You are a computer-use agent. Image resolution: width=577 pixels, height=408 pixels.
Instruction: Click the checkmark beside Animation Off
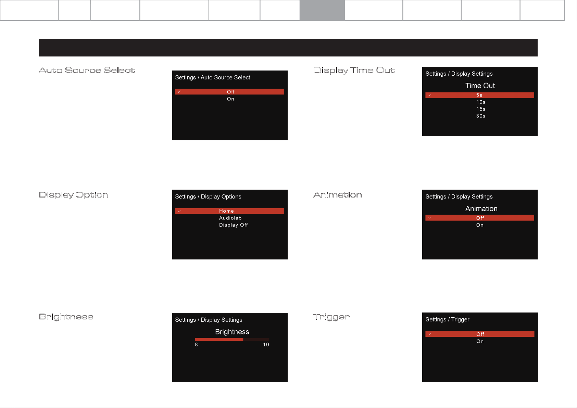429,218
